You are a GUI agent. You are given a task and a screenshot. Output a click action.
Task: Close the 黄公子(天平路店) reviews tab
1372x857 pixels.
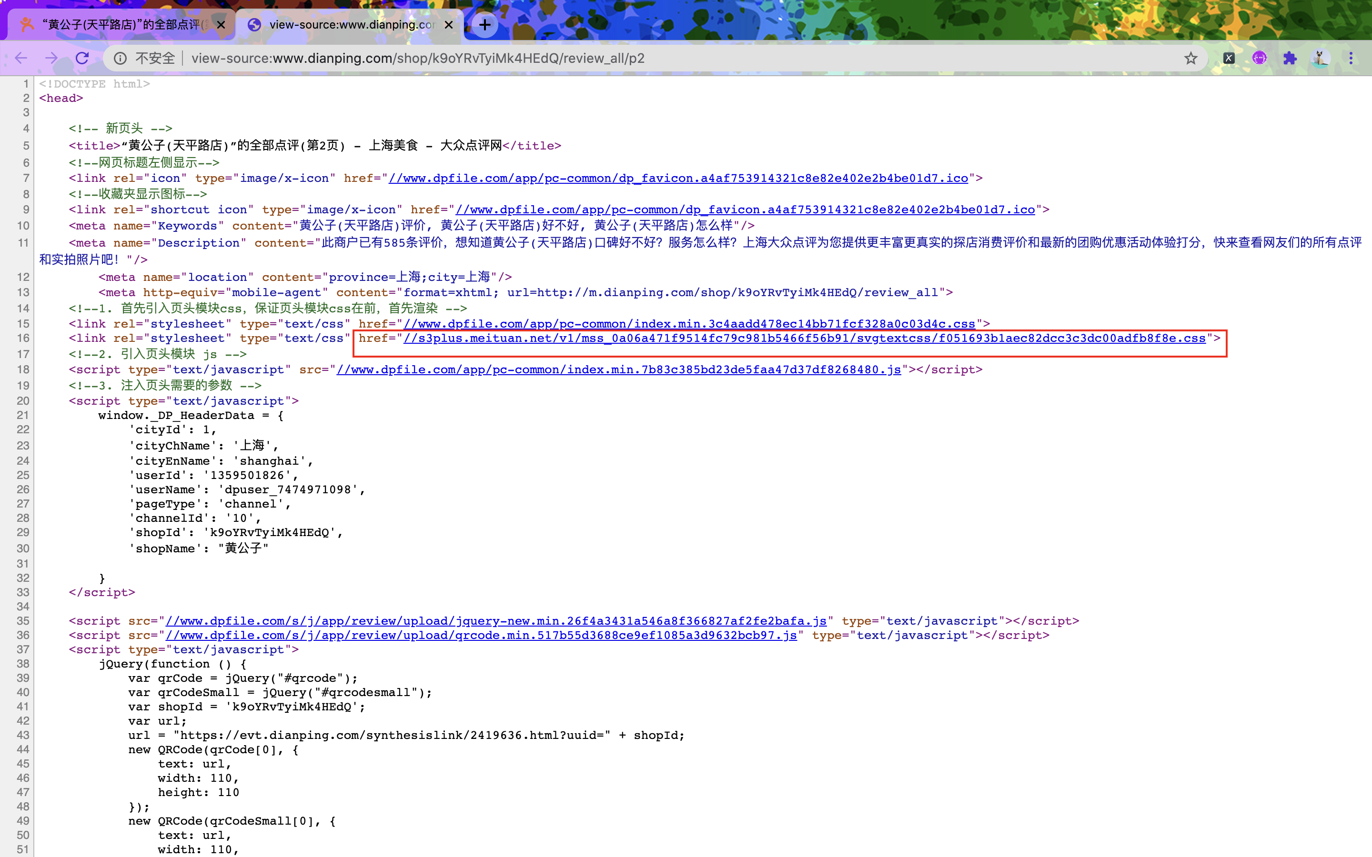tap(221, 24)
